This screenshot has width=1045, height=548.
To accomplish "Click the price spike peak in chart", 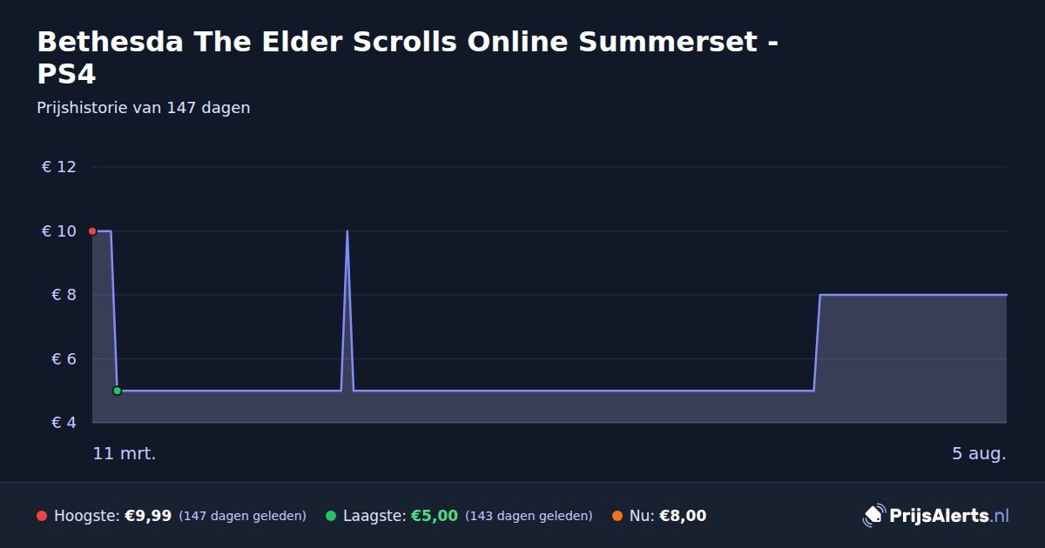I will (x=347, y=232).
